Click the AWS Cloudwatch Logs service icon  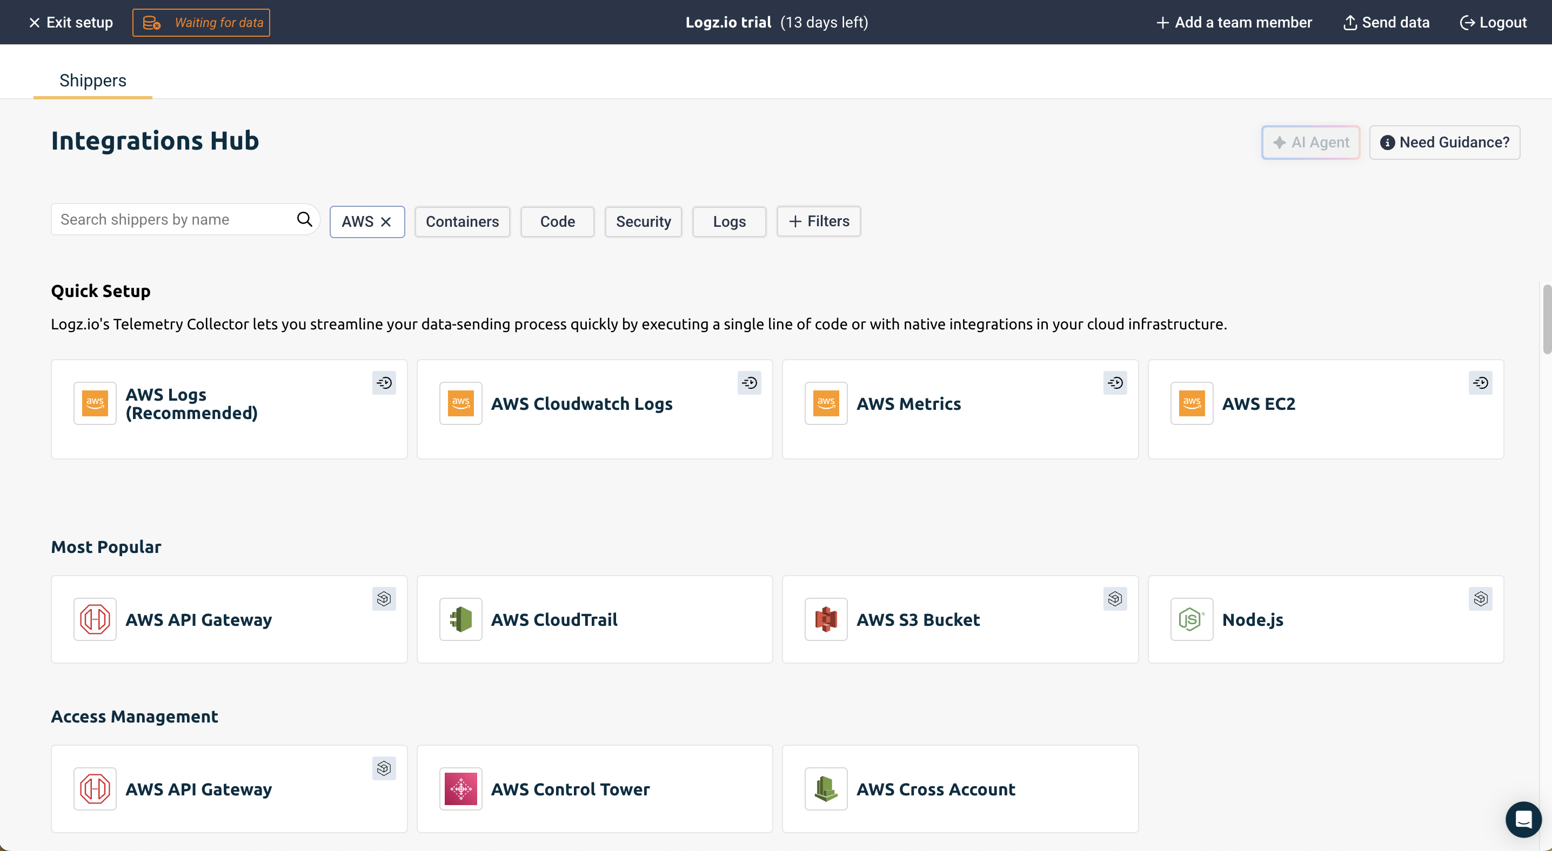(461, 403)
